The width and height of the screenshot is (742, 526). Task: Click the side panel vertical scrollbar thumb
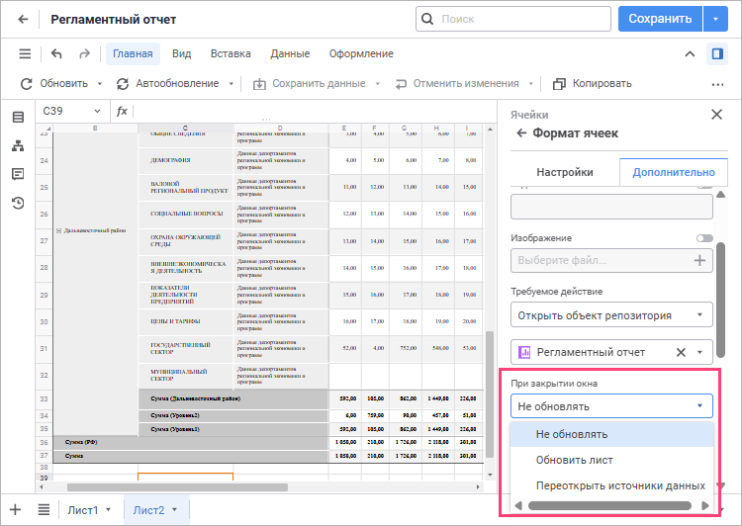point(720,300)
